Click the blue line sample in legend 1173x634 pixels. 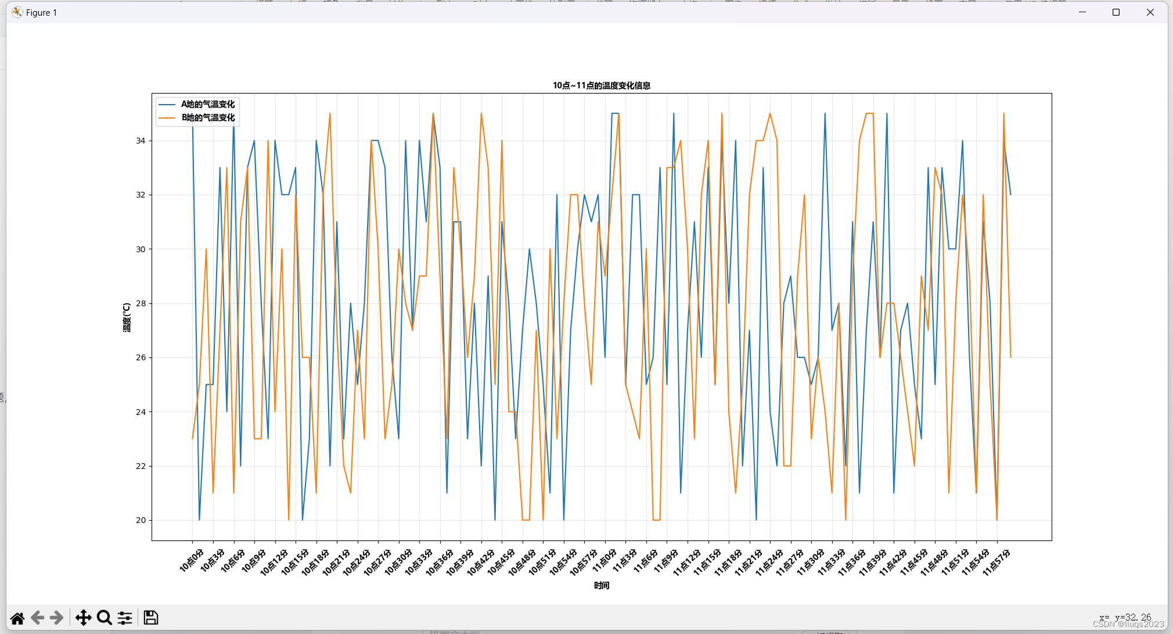[167, 104]
